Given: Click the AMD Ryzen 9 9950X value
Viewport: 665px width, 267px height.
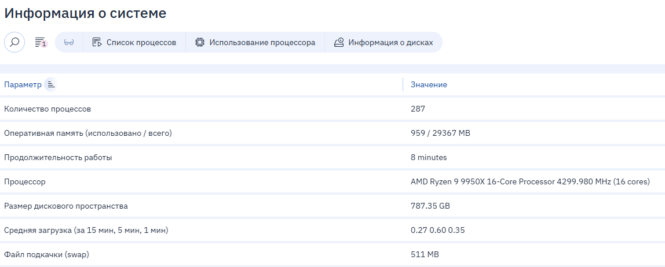Looking at the screenshot, I should (529, 181).
